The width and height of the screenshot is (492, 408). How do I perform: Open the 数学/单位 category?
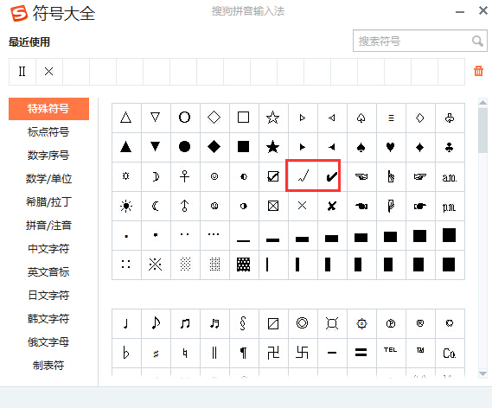[x=48, y=179]
